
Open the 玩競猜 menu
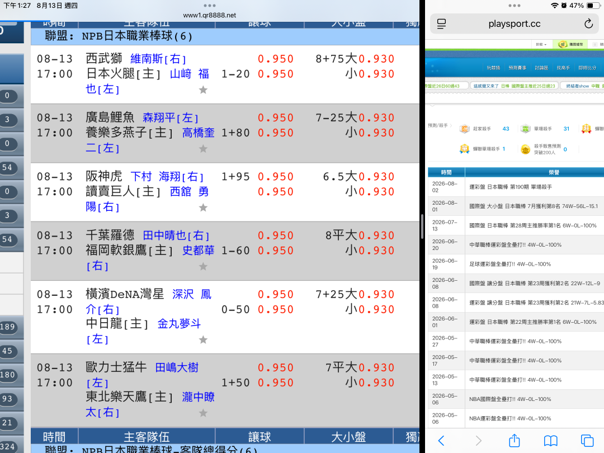point(493,68)
